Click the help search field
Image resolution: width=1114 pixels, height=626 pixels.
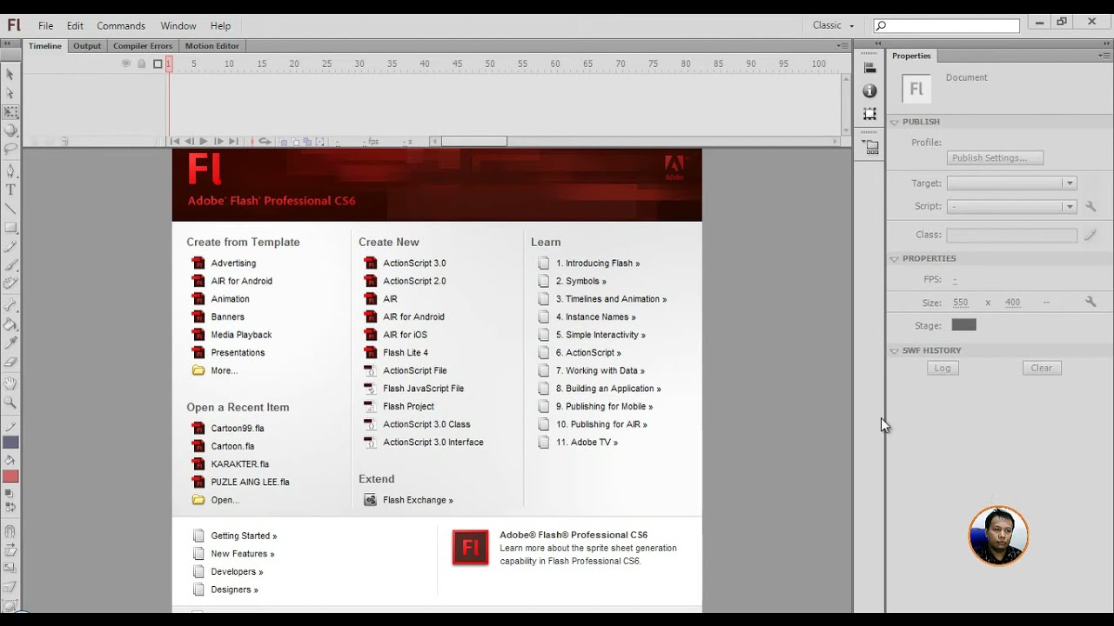(947, 26)
